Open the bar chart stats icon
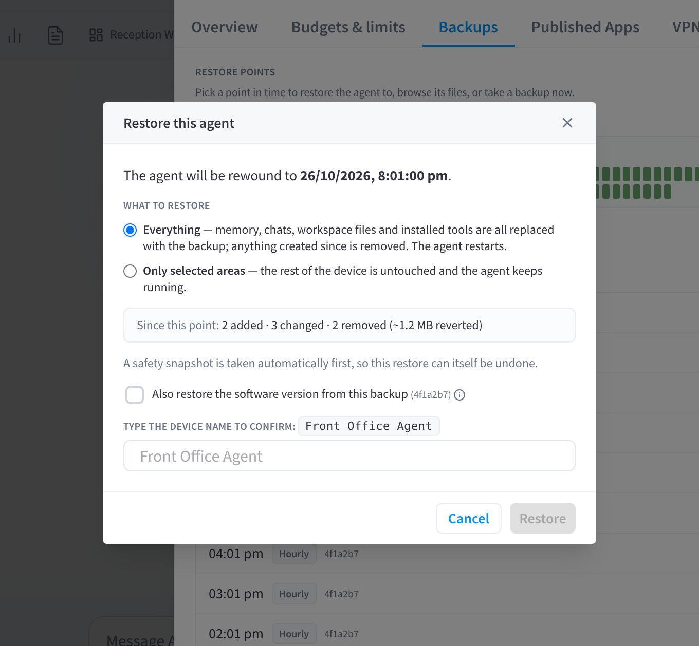Image resolution: width=699 pixels, height=646 pixels. point(14,35)
